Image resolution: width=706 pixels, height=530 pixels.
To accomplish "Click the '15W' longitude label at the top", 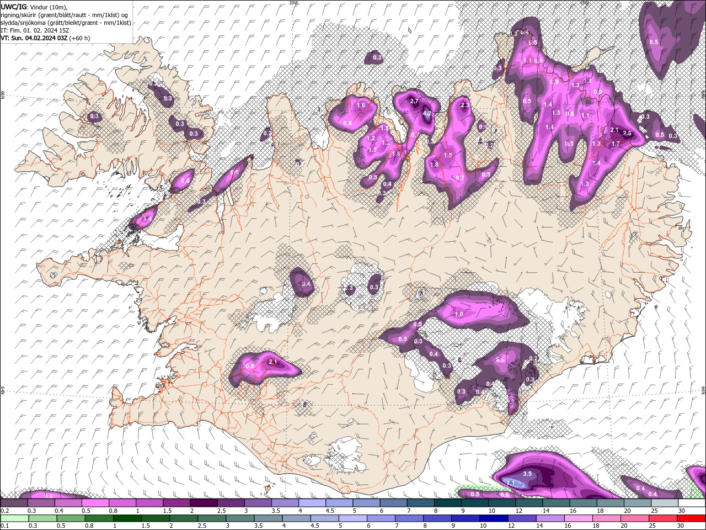I will click(584, 3).
